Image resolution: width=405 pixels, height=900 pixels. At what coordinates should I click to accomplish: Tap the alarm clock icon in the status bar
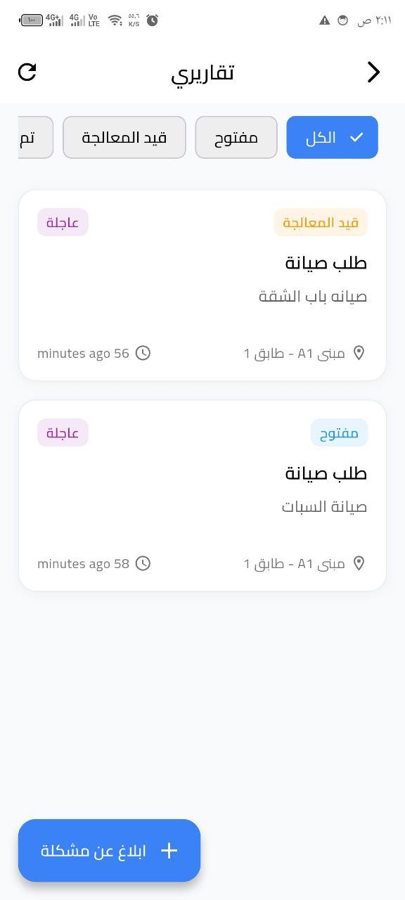(x=152, y=20)
